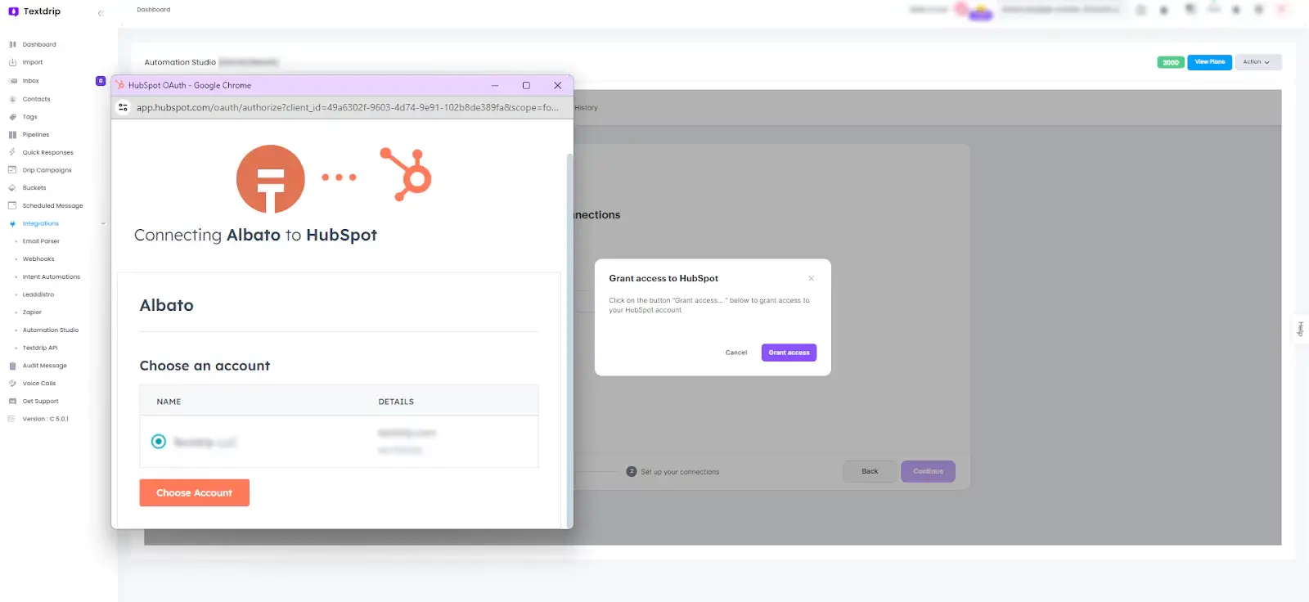Click Cancel in Grant access dialog
This screenshot has width=1309, height=602.
[736, 353]
